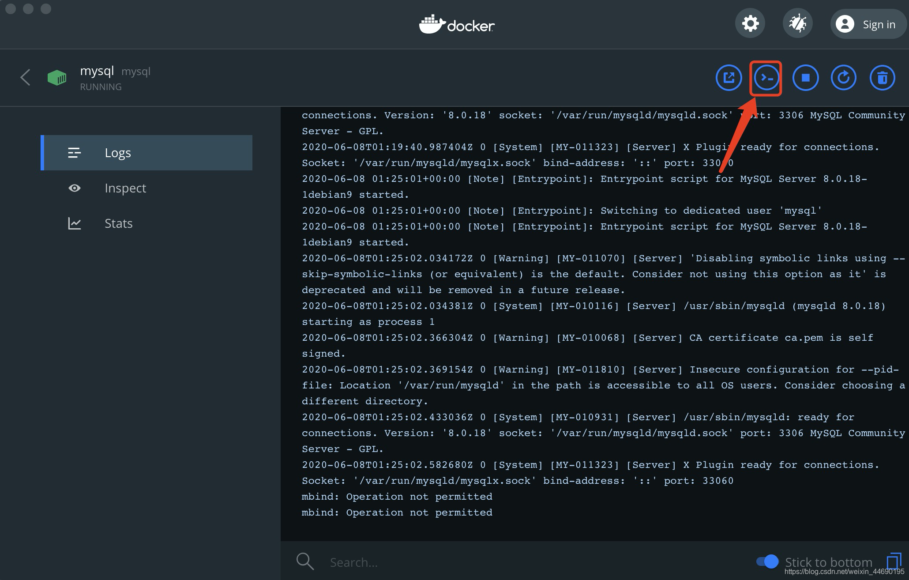This screenshot has width=909, height=580.
Task: Click log line 'Switching to dedicated user'
Action: [562, 211]
